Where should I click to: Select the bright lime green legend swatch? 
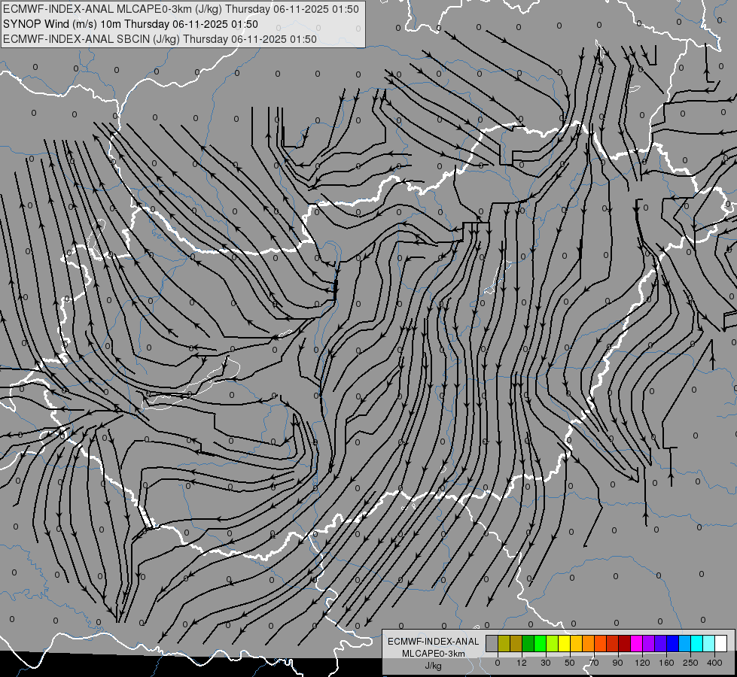point(540,643)
